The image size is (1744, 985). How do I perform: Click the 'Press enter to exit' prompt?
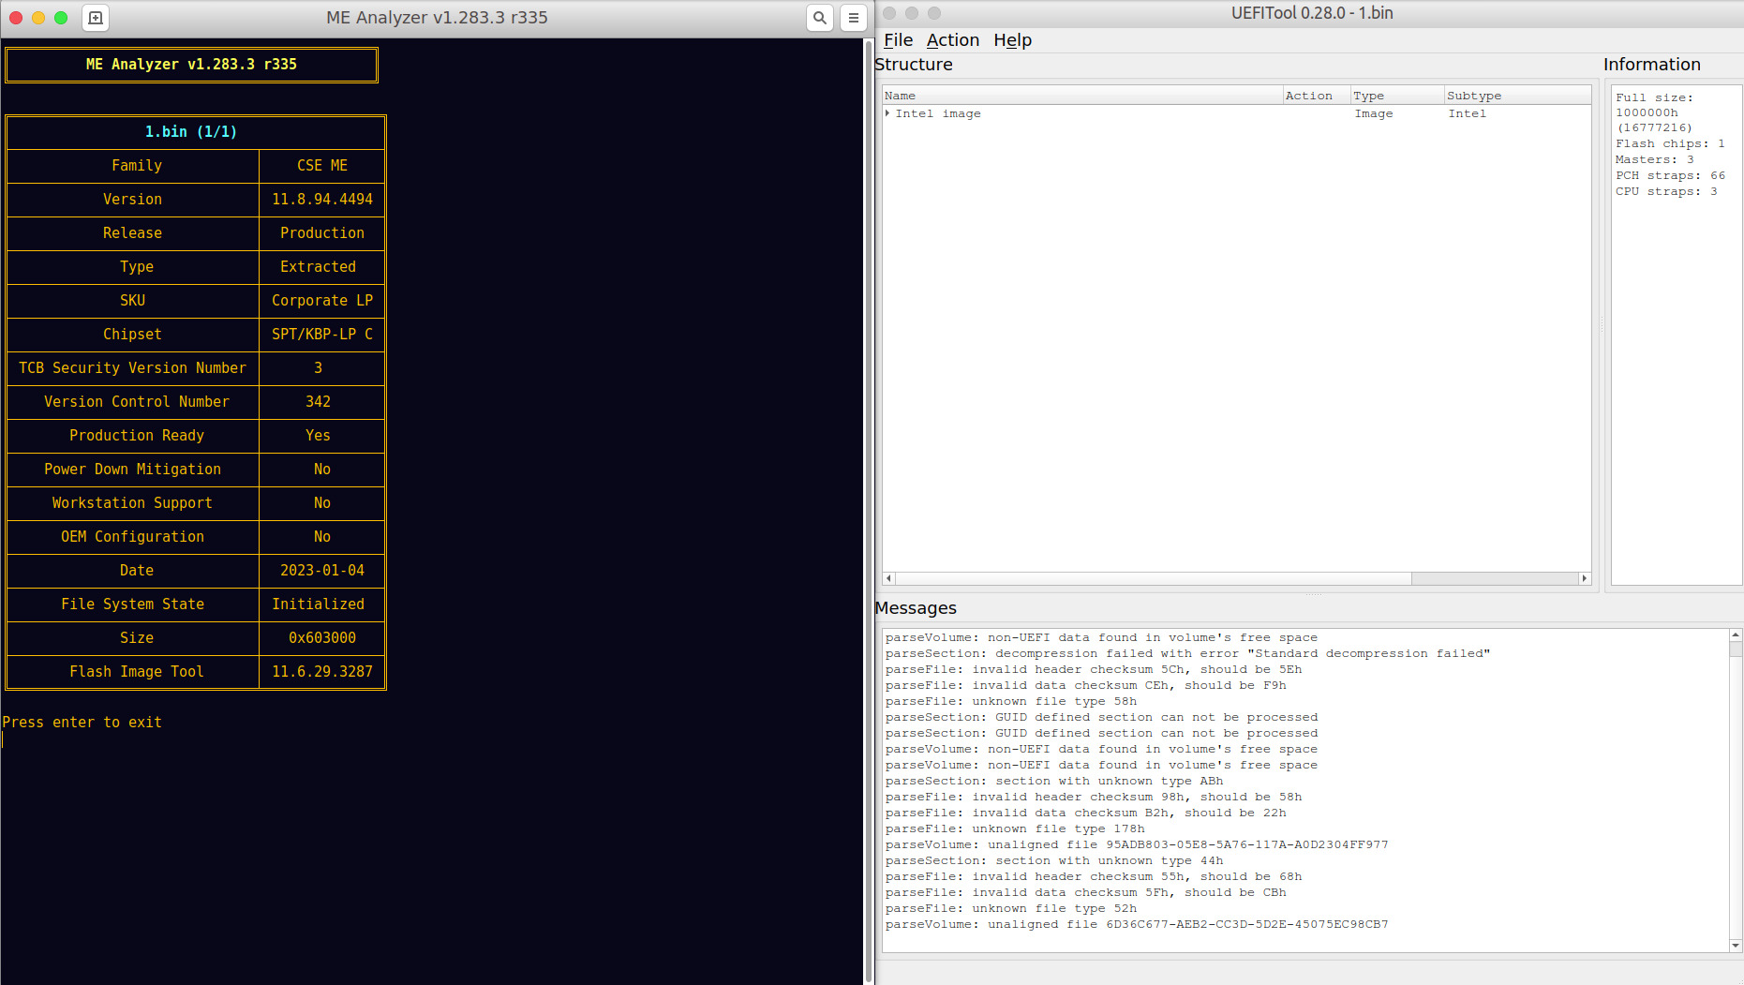pos(82,723)
